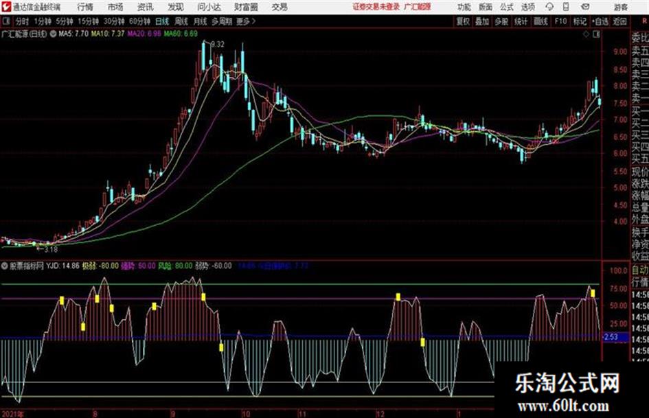Click the 多股 toolbar button

[501, 21]
